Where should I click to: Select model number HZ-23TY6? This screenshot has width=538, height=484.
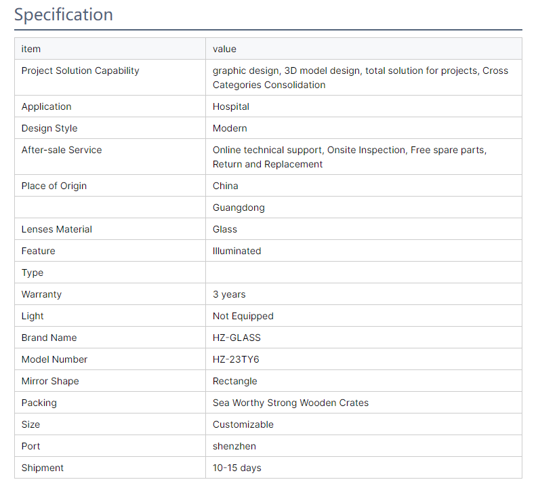(x=236, y=359)
